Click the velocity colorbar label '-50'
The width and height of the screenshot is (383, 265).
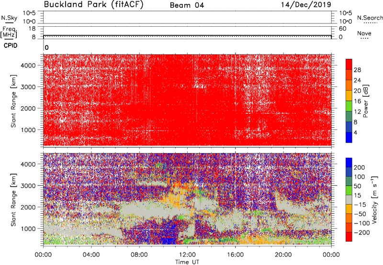click(x=360, y=214)
